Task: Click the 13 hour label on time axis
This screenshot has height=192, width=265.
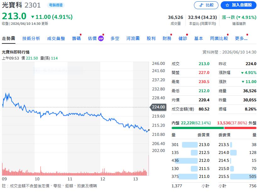Action: tap(135, 179)
